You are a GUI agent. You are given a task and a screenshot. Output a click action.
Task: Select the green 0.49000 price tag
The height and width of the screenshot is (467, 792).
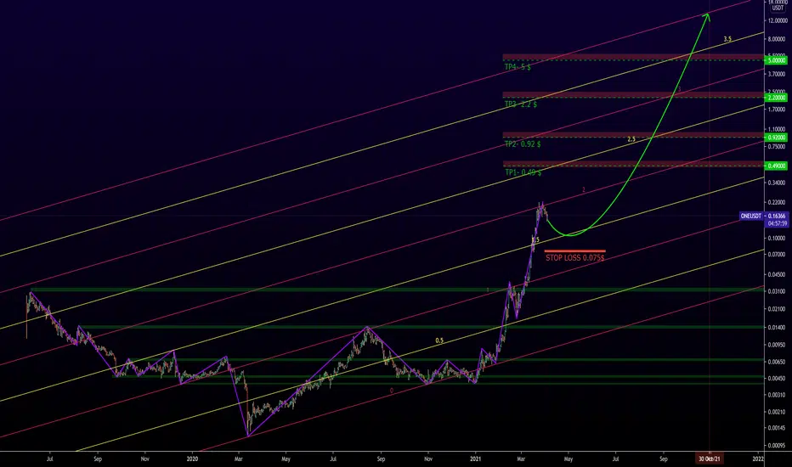777,166
